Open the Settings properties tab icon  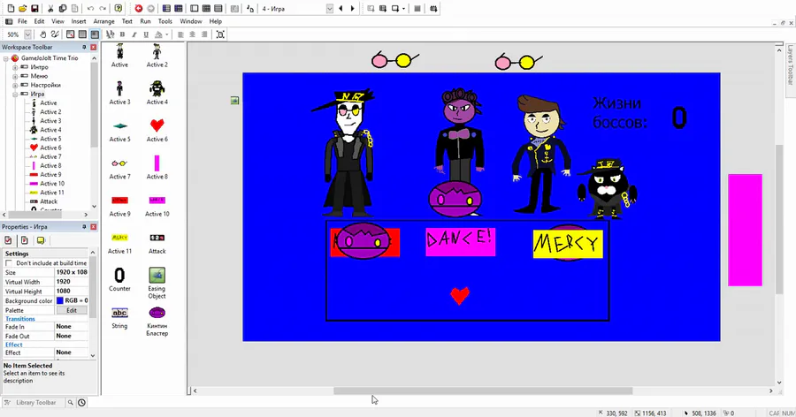[8, 240]
